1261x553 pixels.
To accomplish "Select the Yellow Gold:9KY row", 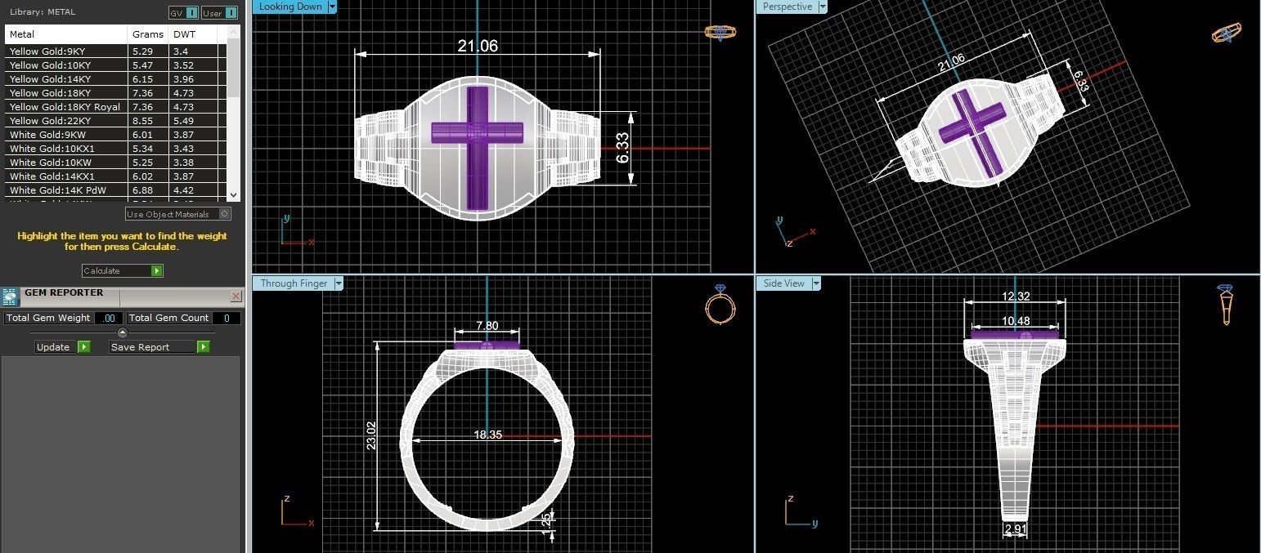I will (116, 51).
